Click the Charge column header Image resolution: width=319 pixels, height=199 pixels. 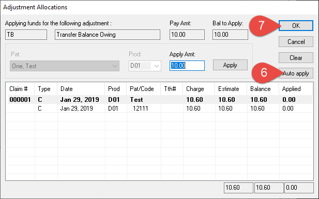tap(199, 89)
